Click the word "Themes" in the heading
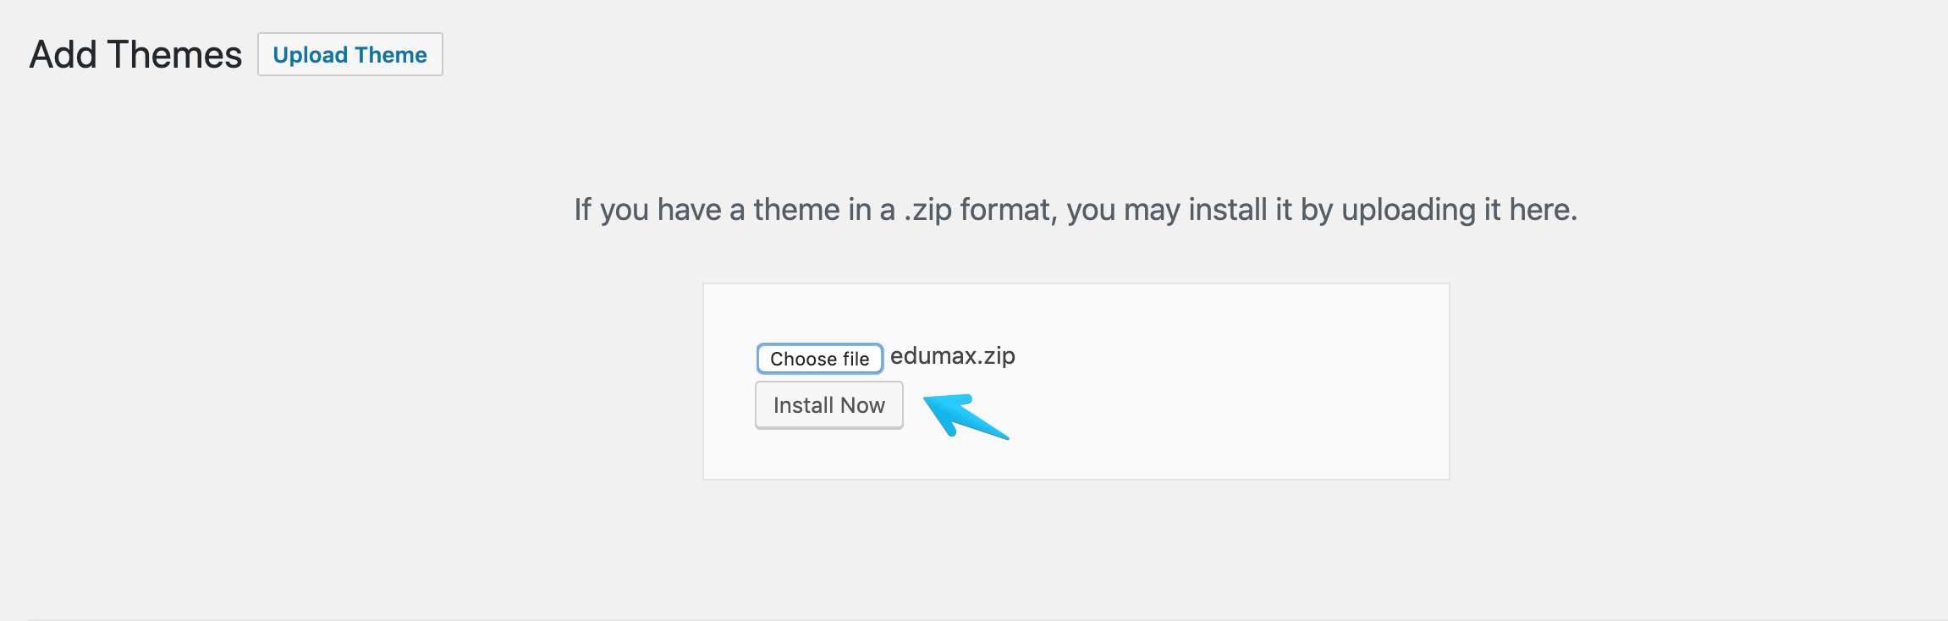This screenshot has width=1948, height=621. [174, 54]
